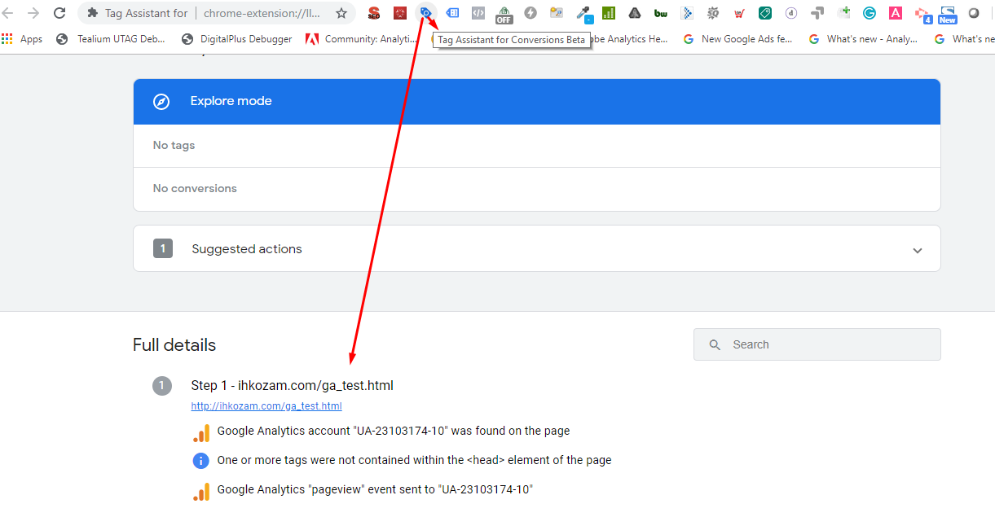
Task: Click the red shopping cart extension icon
Action: 739,13
